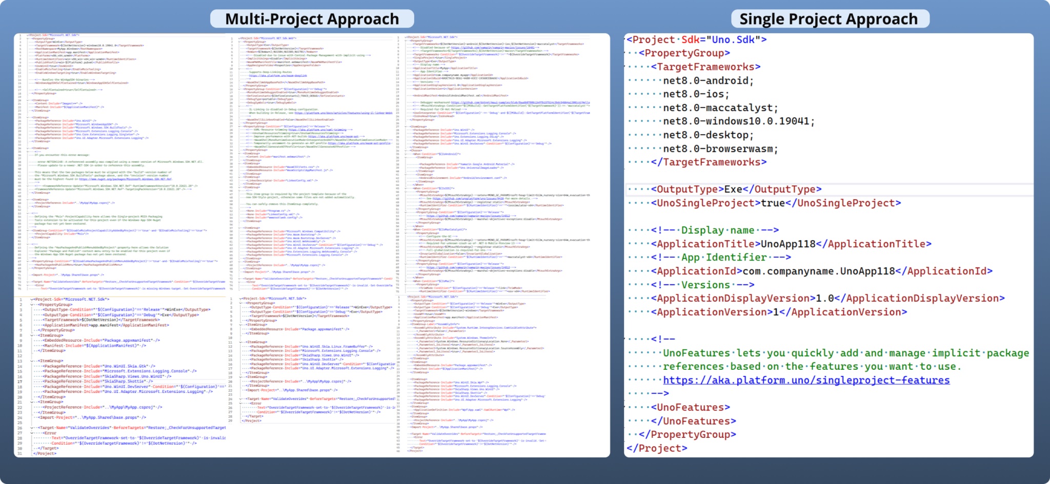Click the wasm-deeplink URL in top-middle code
Viewport: 1050px width, 484px height.
click(x=278, y=75)
